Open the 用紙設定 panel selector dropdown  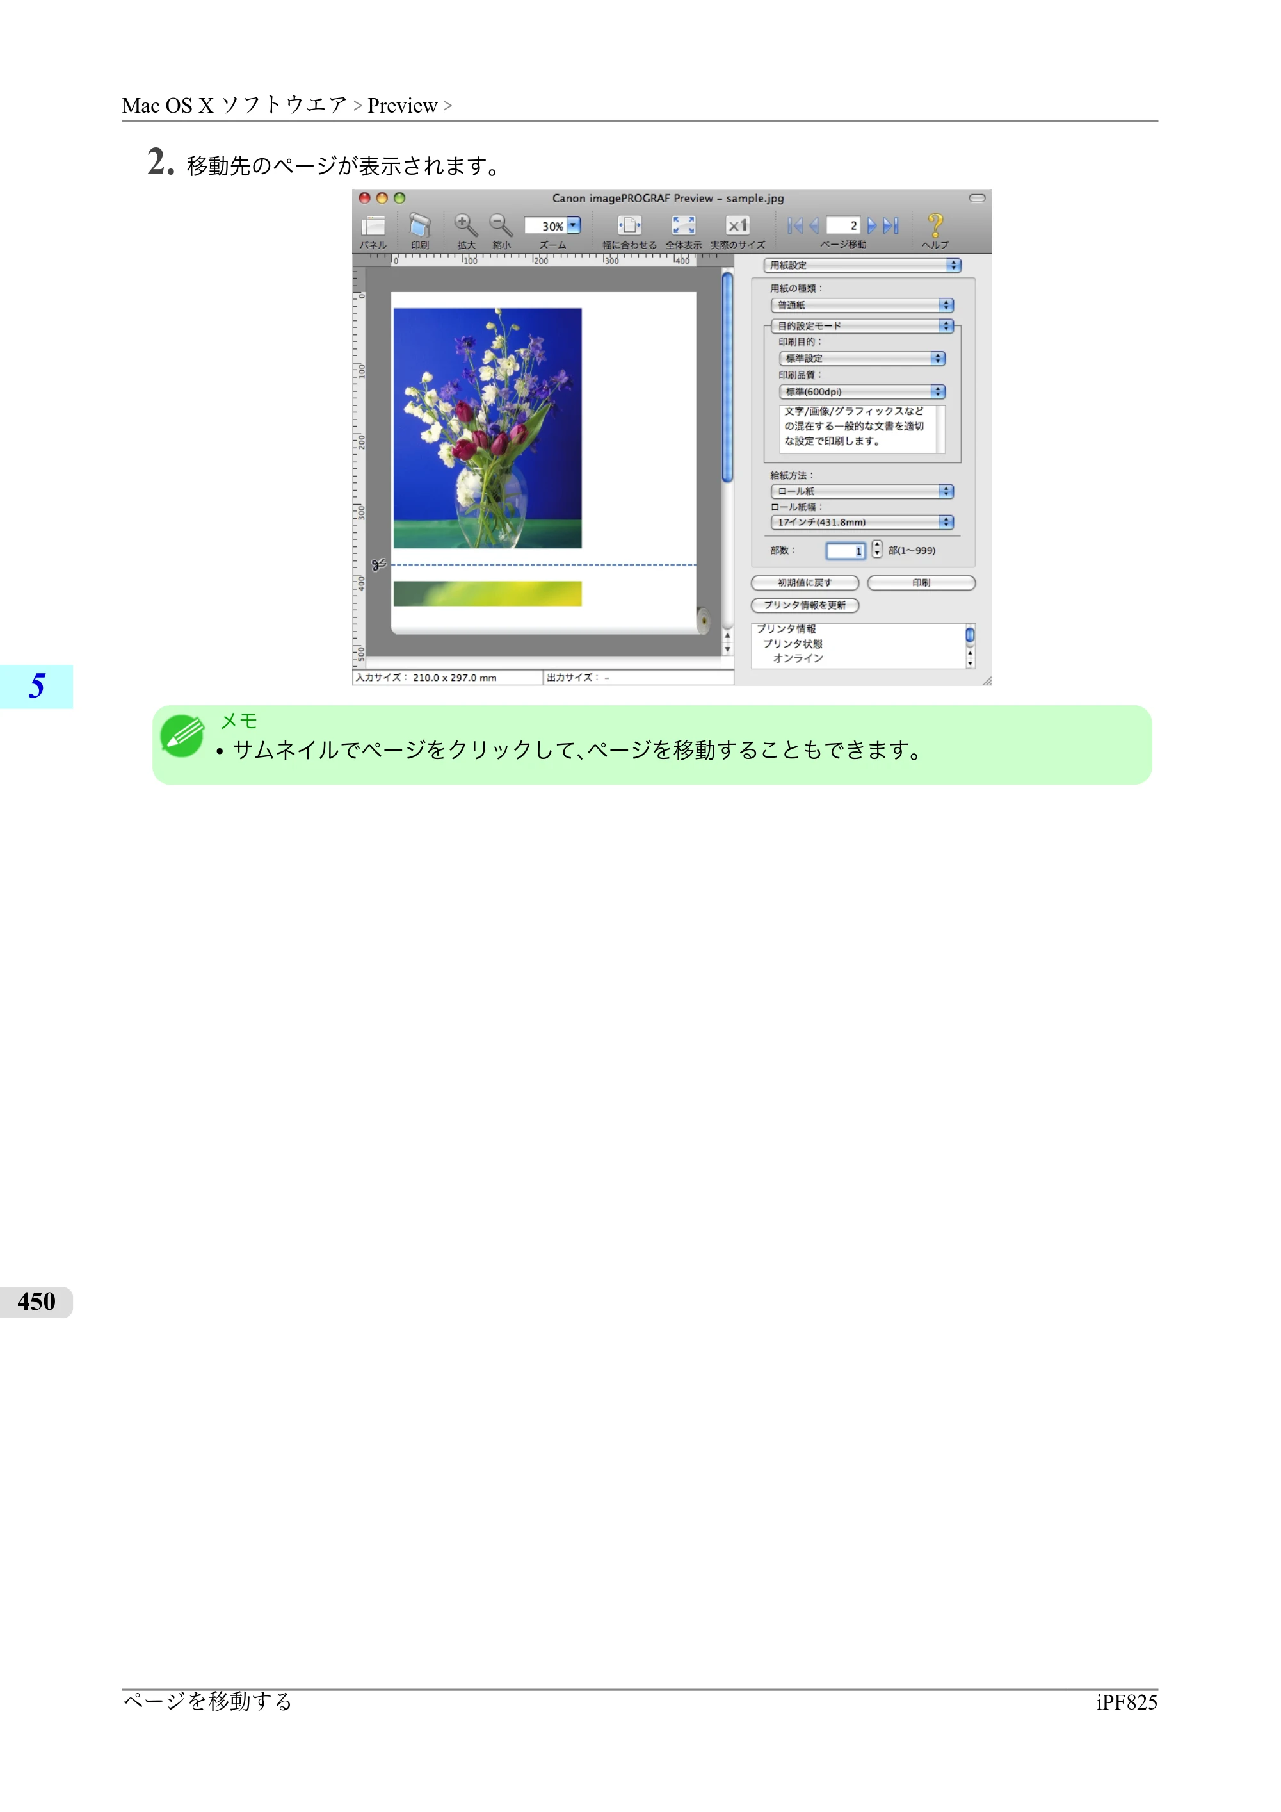coord(862,265)
